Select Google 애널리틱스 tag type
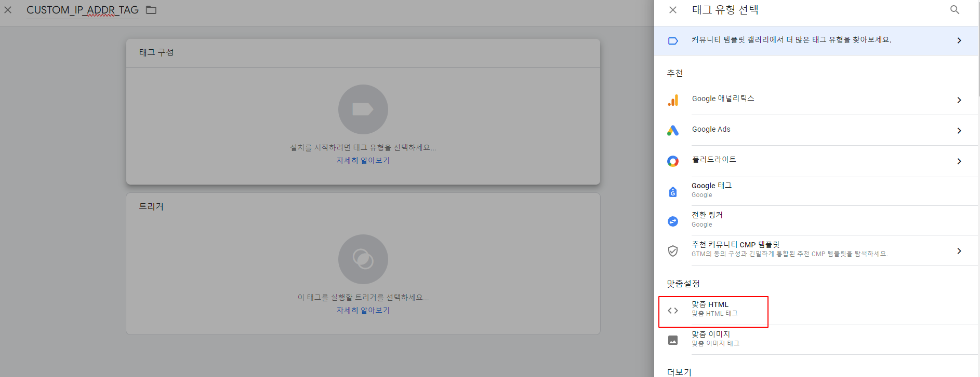Screen dimensions: 980x377 [816, 100]
